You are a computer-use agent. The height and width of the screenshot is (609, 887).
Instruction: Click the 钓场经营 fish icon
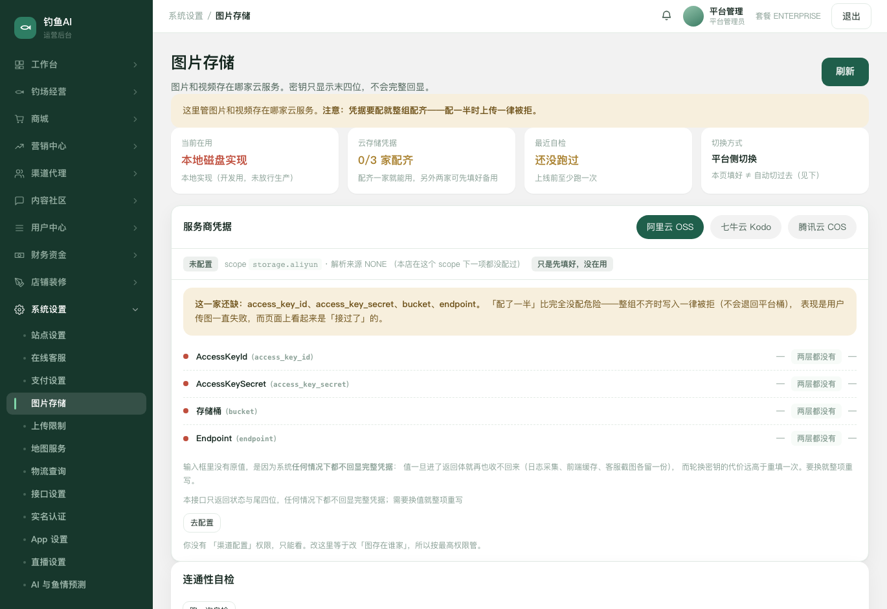tap(19, 92)
